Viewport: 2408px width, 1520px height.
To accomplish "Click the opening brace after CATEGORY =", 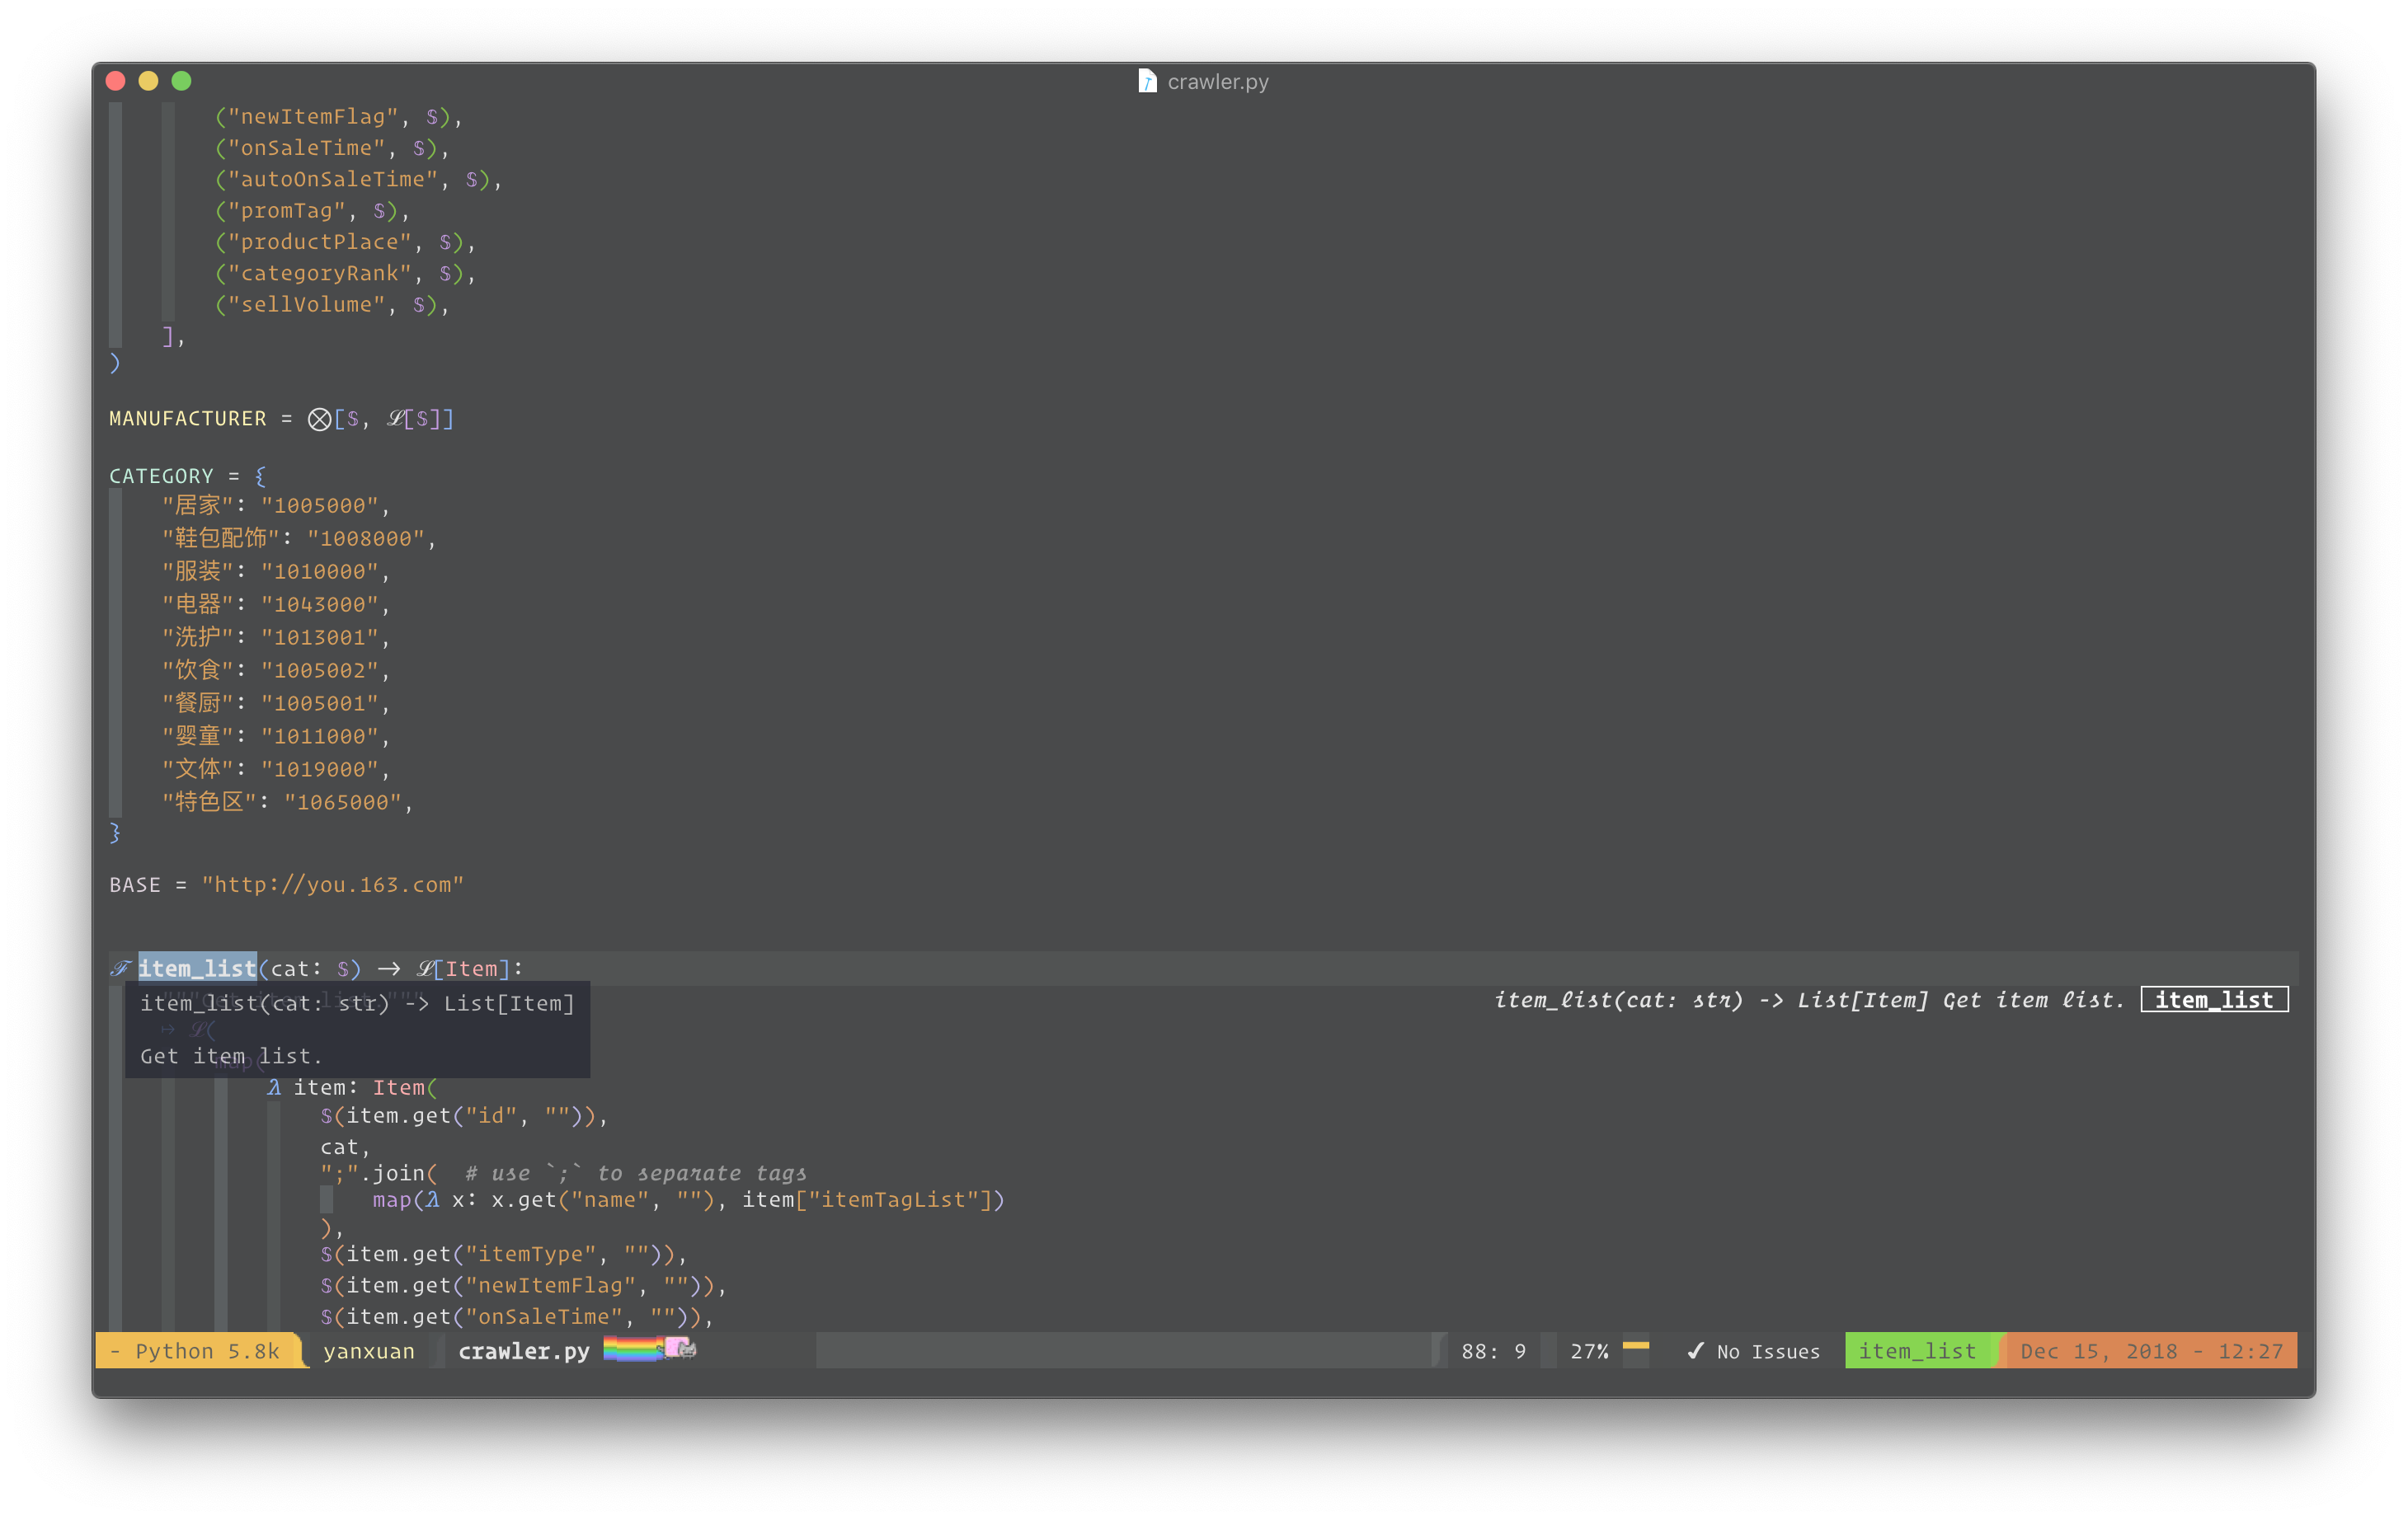I will pos(260,476).
